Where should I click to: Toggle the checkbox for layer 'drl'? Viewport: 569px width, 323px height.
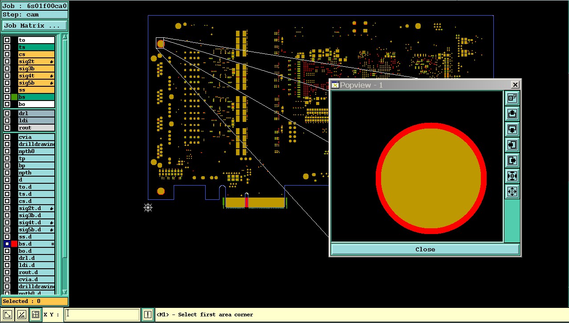7,113
